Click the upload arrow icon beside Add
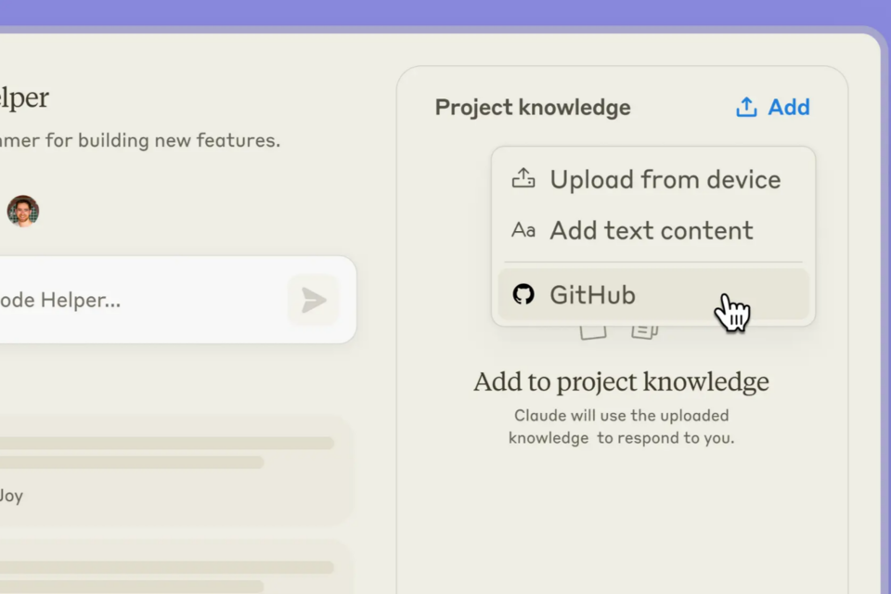 coord(746,108)
